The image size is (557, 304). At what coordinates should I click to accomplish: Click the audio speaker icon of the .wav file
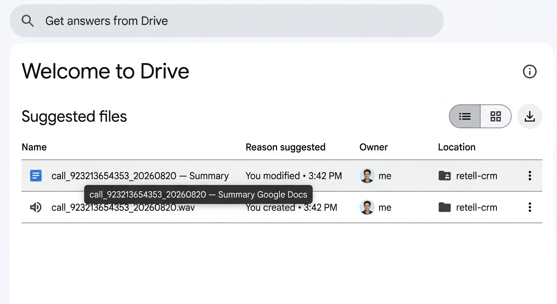click(x=36, y=207)
